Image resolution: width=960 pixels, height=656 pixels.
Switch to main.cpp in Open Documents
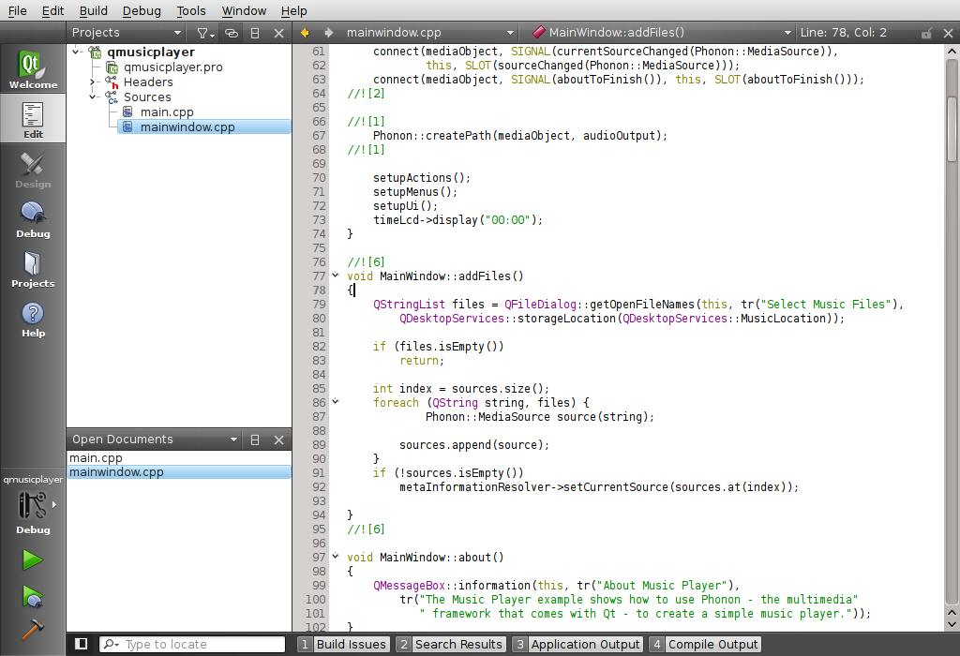[179, 457]
